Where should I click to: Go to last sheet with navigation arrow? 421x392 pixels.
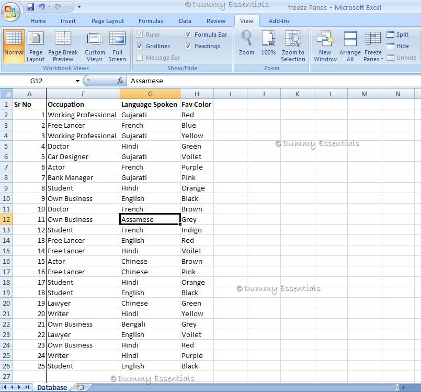27,387
